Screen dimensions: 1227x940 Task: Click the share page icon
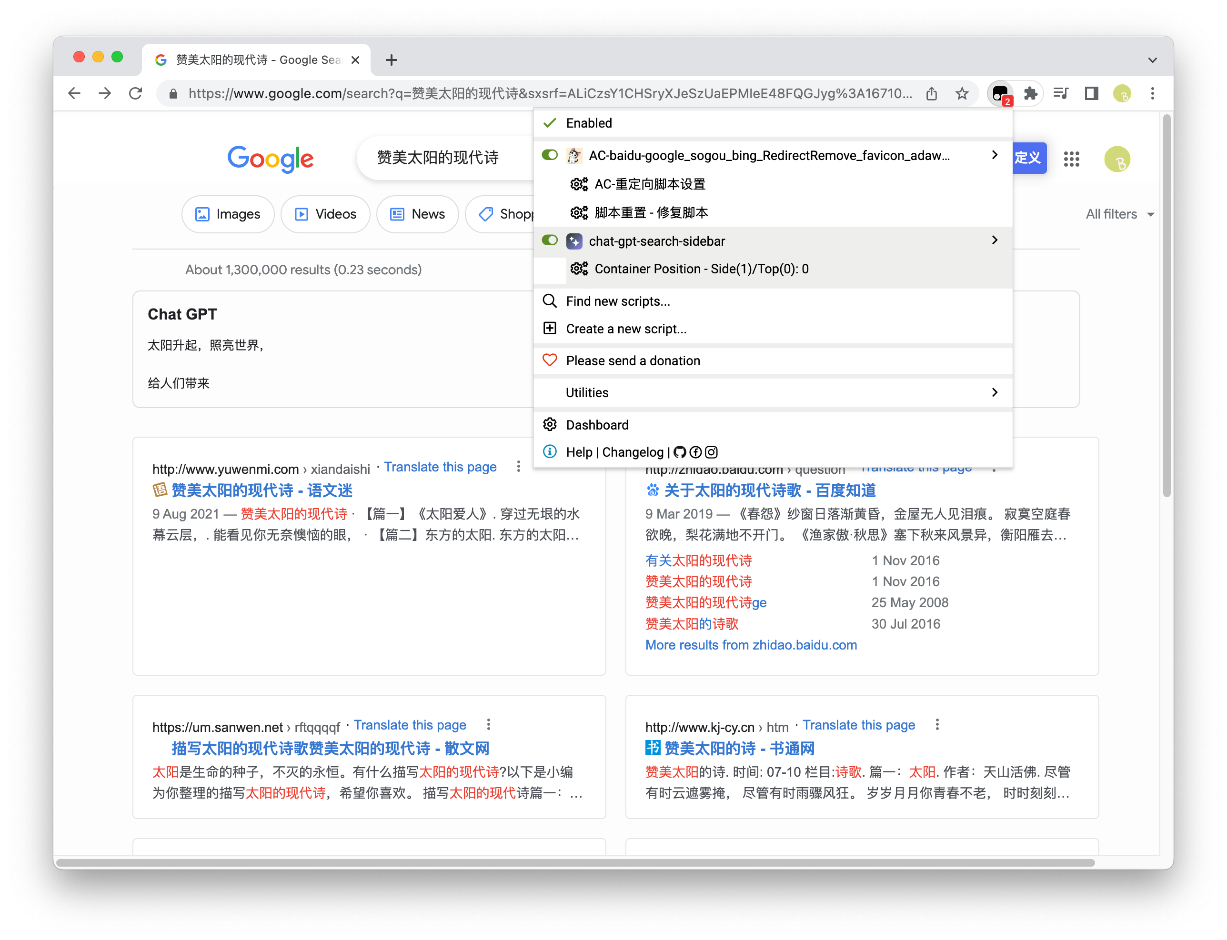tap(932, 93)
